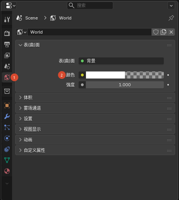
Task: Click the properties search field
Action: click(x=90, y=5)
